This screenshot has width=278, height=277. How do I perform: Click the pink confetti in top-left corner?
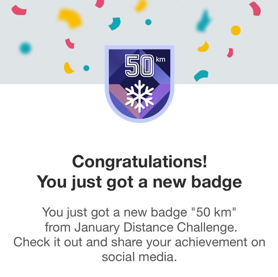(19, 10)
